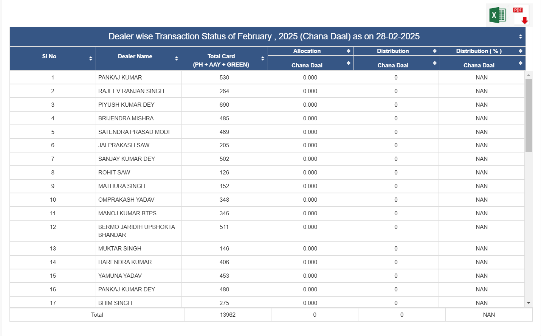Click NAN in the footer total row
This screenshot has width=541, height=336.
click(x=489, y=315)
